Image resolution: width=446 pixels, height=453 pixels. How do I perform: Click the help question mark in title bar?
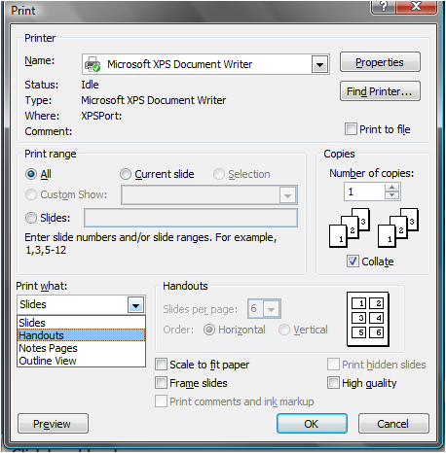[x=383, y=7]
